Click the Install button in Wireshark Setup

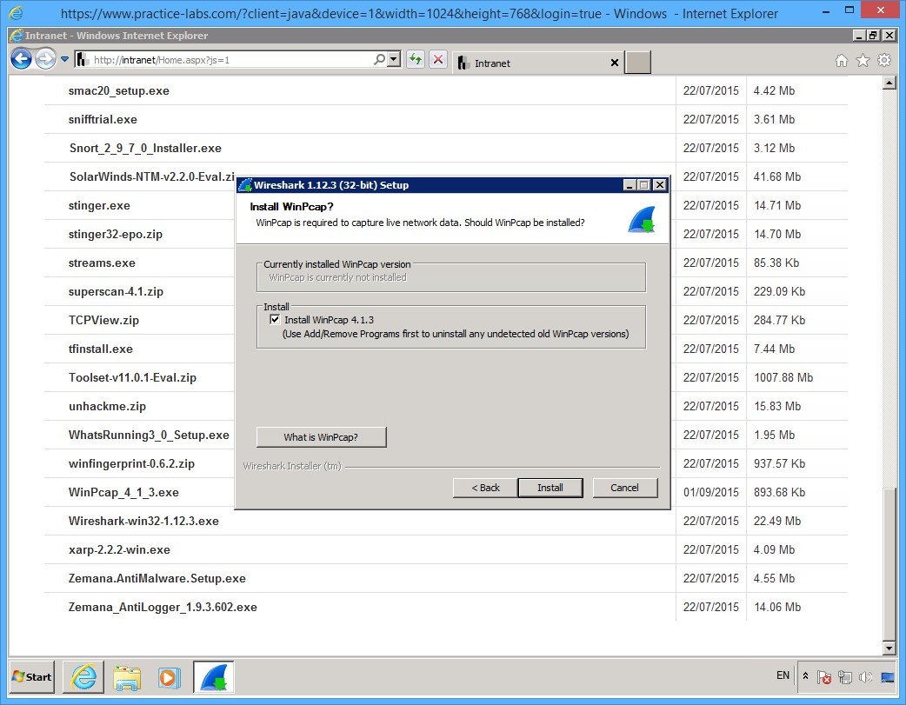coord(550,488)
